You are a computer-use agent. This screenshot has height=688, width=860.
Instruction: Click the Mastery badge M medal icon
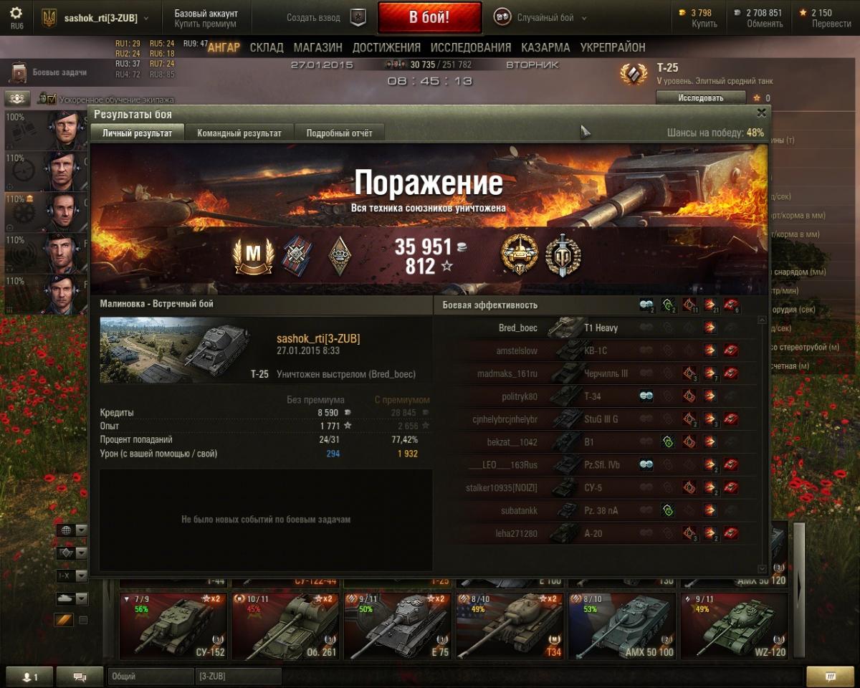click(252, 256)
